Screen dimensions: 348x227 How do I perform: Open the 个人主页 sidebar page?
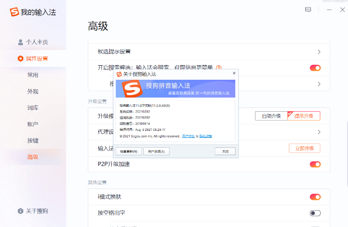tap(33, 42)
